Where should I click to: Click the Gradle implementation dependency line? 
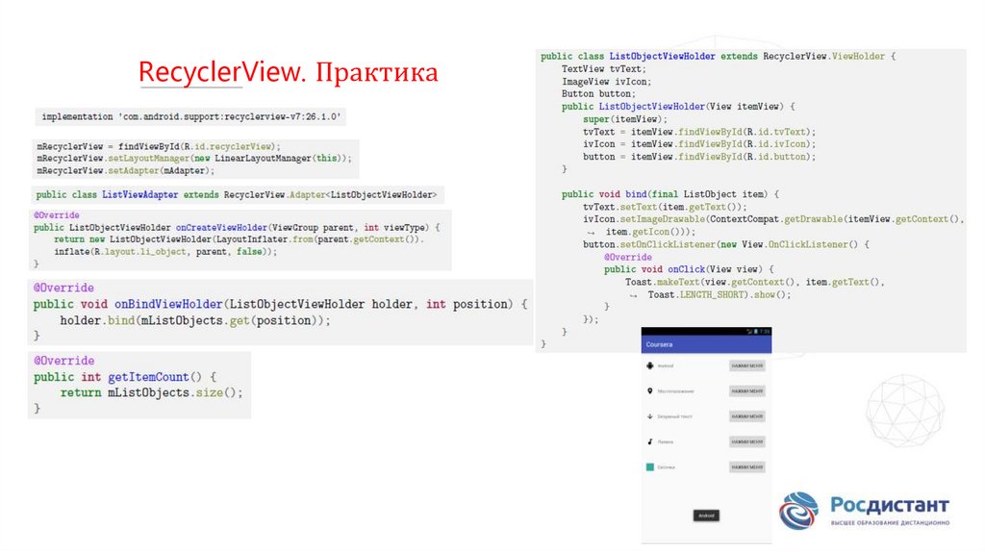191,116
